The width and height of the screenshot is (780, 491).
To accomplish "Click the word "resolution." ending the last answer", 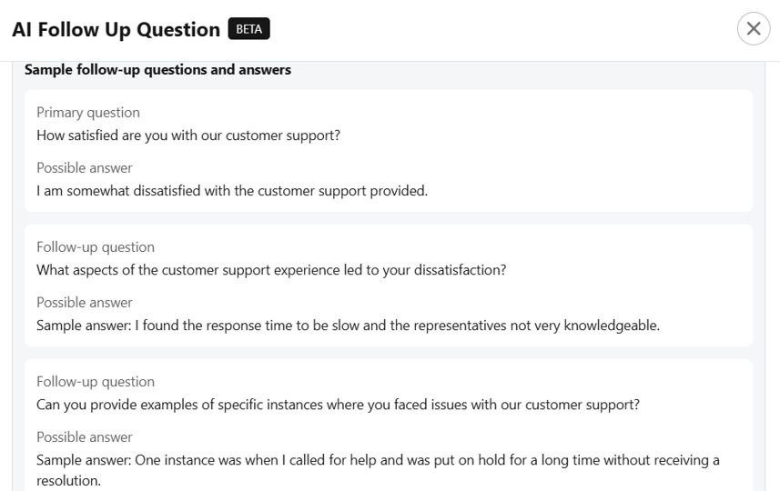I will click(68, 481).
